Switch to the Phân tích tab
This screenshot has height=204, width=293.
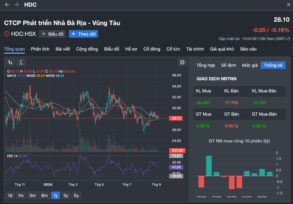[40, 49]
